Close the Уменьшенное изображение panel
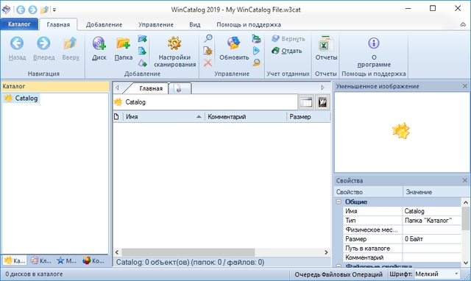The width and height of the screenshot is (471, 281). (465, 86)
